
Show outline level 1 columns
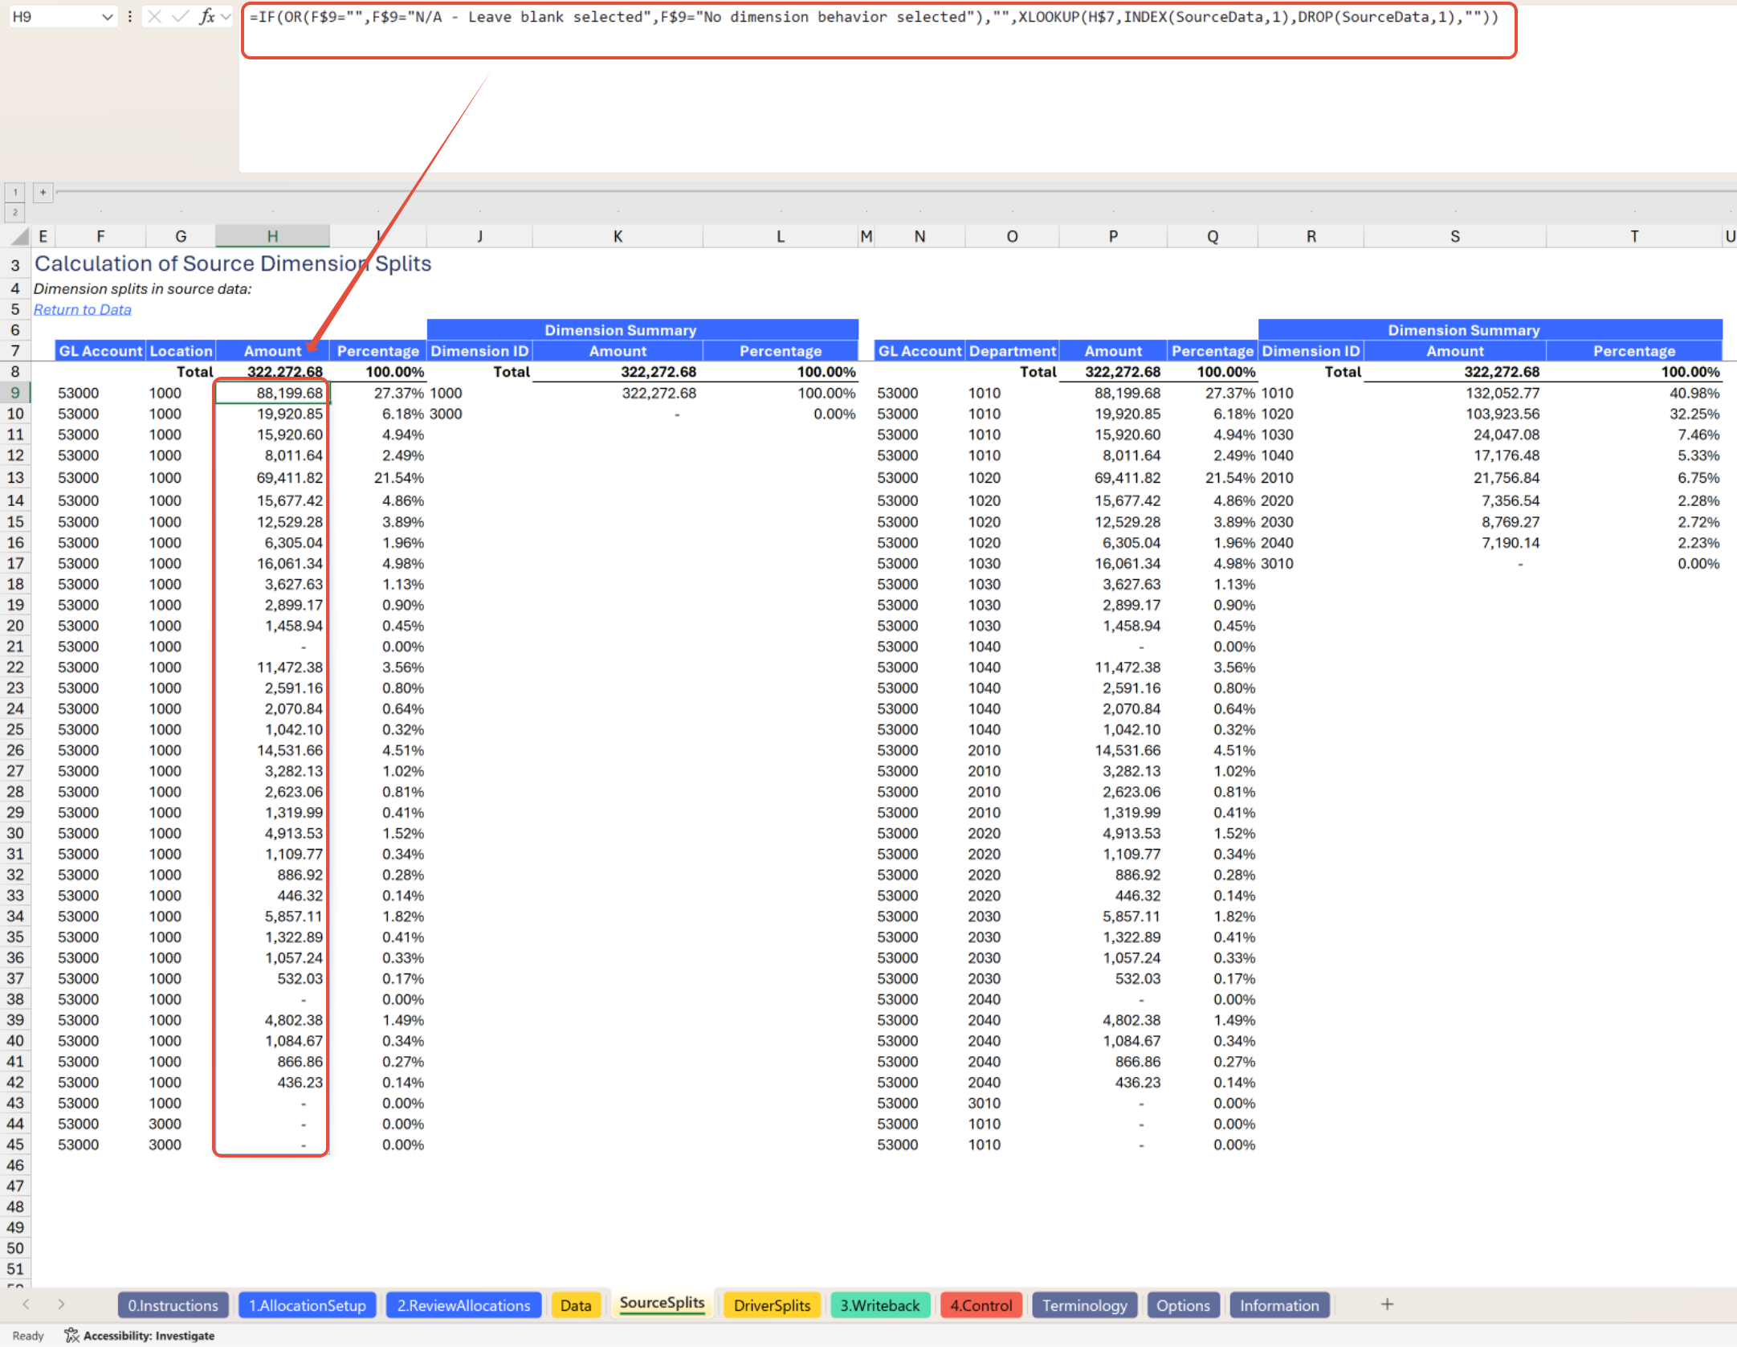click(14, 192)
